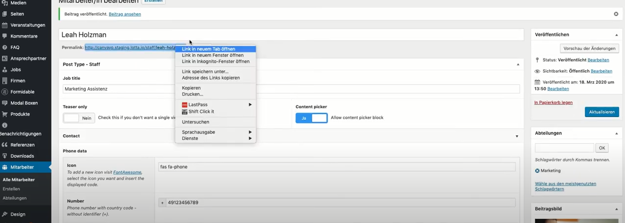The image size is (625, 223).
Task: Select 'Link in neuem Tab öffnen'
Action: (209, 49)
